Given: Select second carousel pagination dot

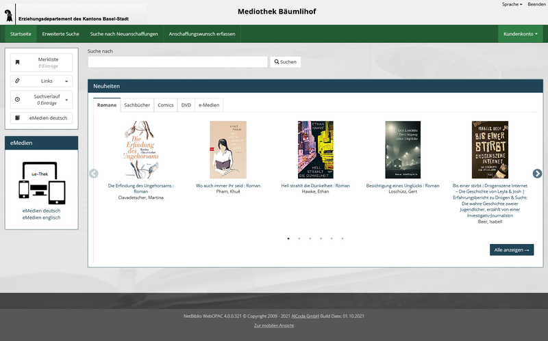Looking at the screenshot, I should click(299, 238).
